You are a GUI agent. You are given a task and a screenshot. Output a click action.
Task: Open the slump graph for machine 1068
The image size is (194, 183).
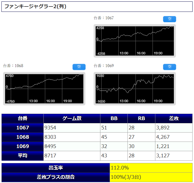(x=44, y=89)
